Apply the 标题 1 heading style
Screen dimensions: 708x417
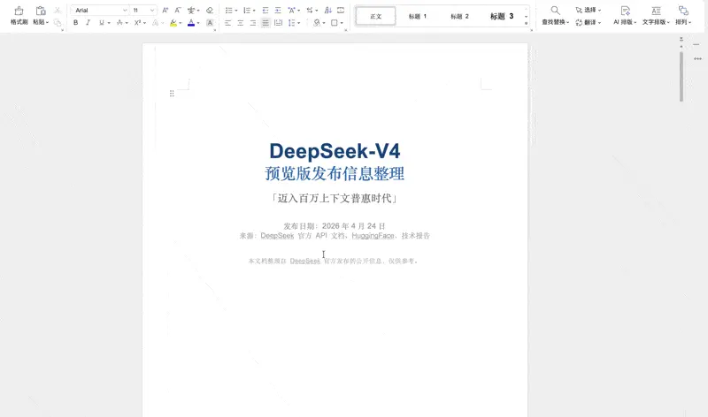(417, 16)
